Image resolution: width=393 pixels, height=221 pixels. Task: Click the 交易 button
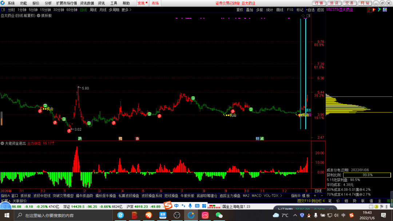[x=349, y=3]
